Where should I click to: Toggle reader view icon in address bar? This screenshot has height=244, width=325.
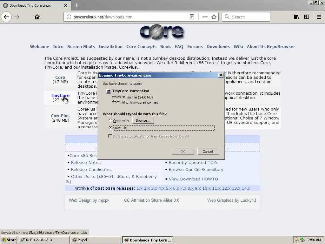click(192, 17)
